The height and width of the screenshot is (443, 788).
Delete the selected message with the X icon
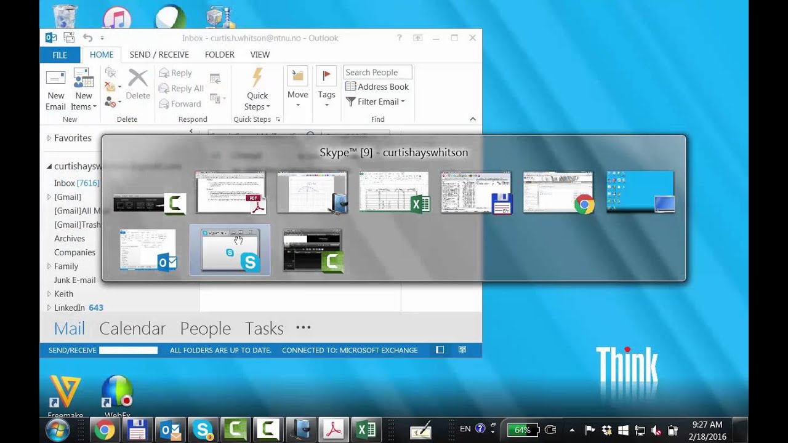click(138, 84)
